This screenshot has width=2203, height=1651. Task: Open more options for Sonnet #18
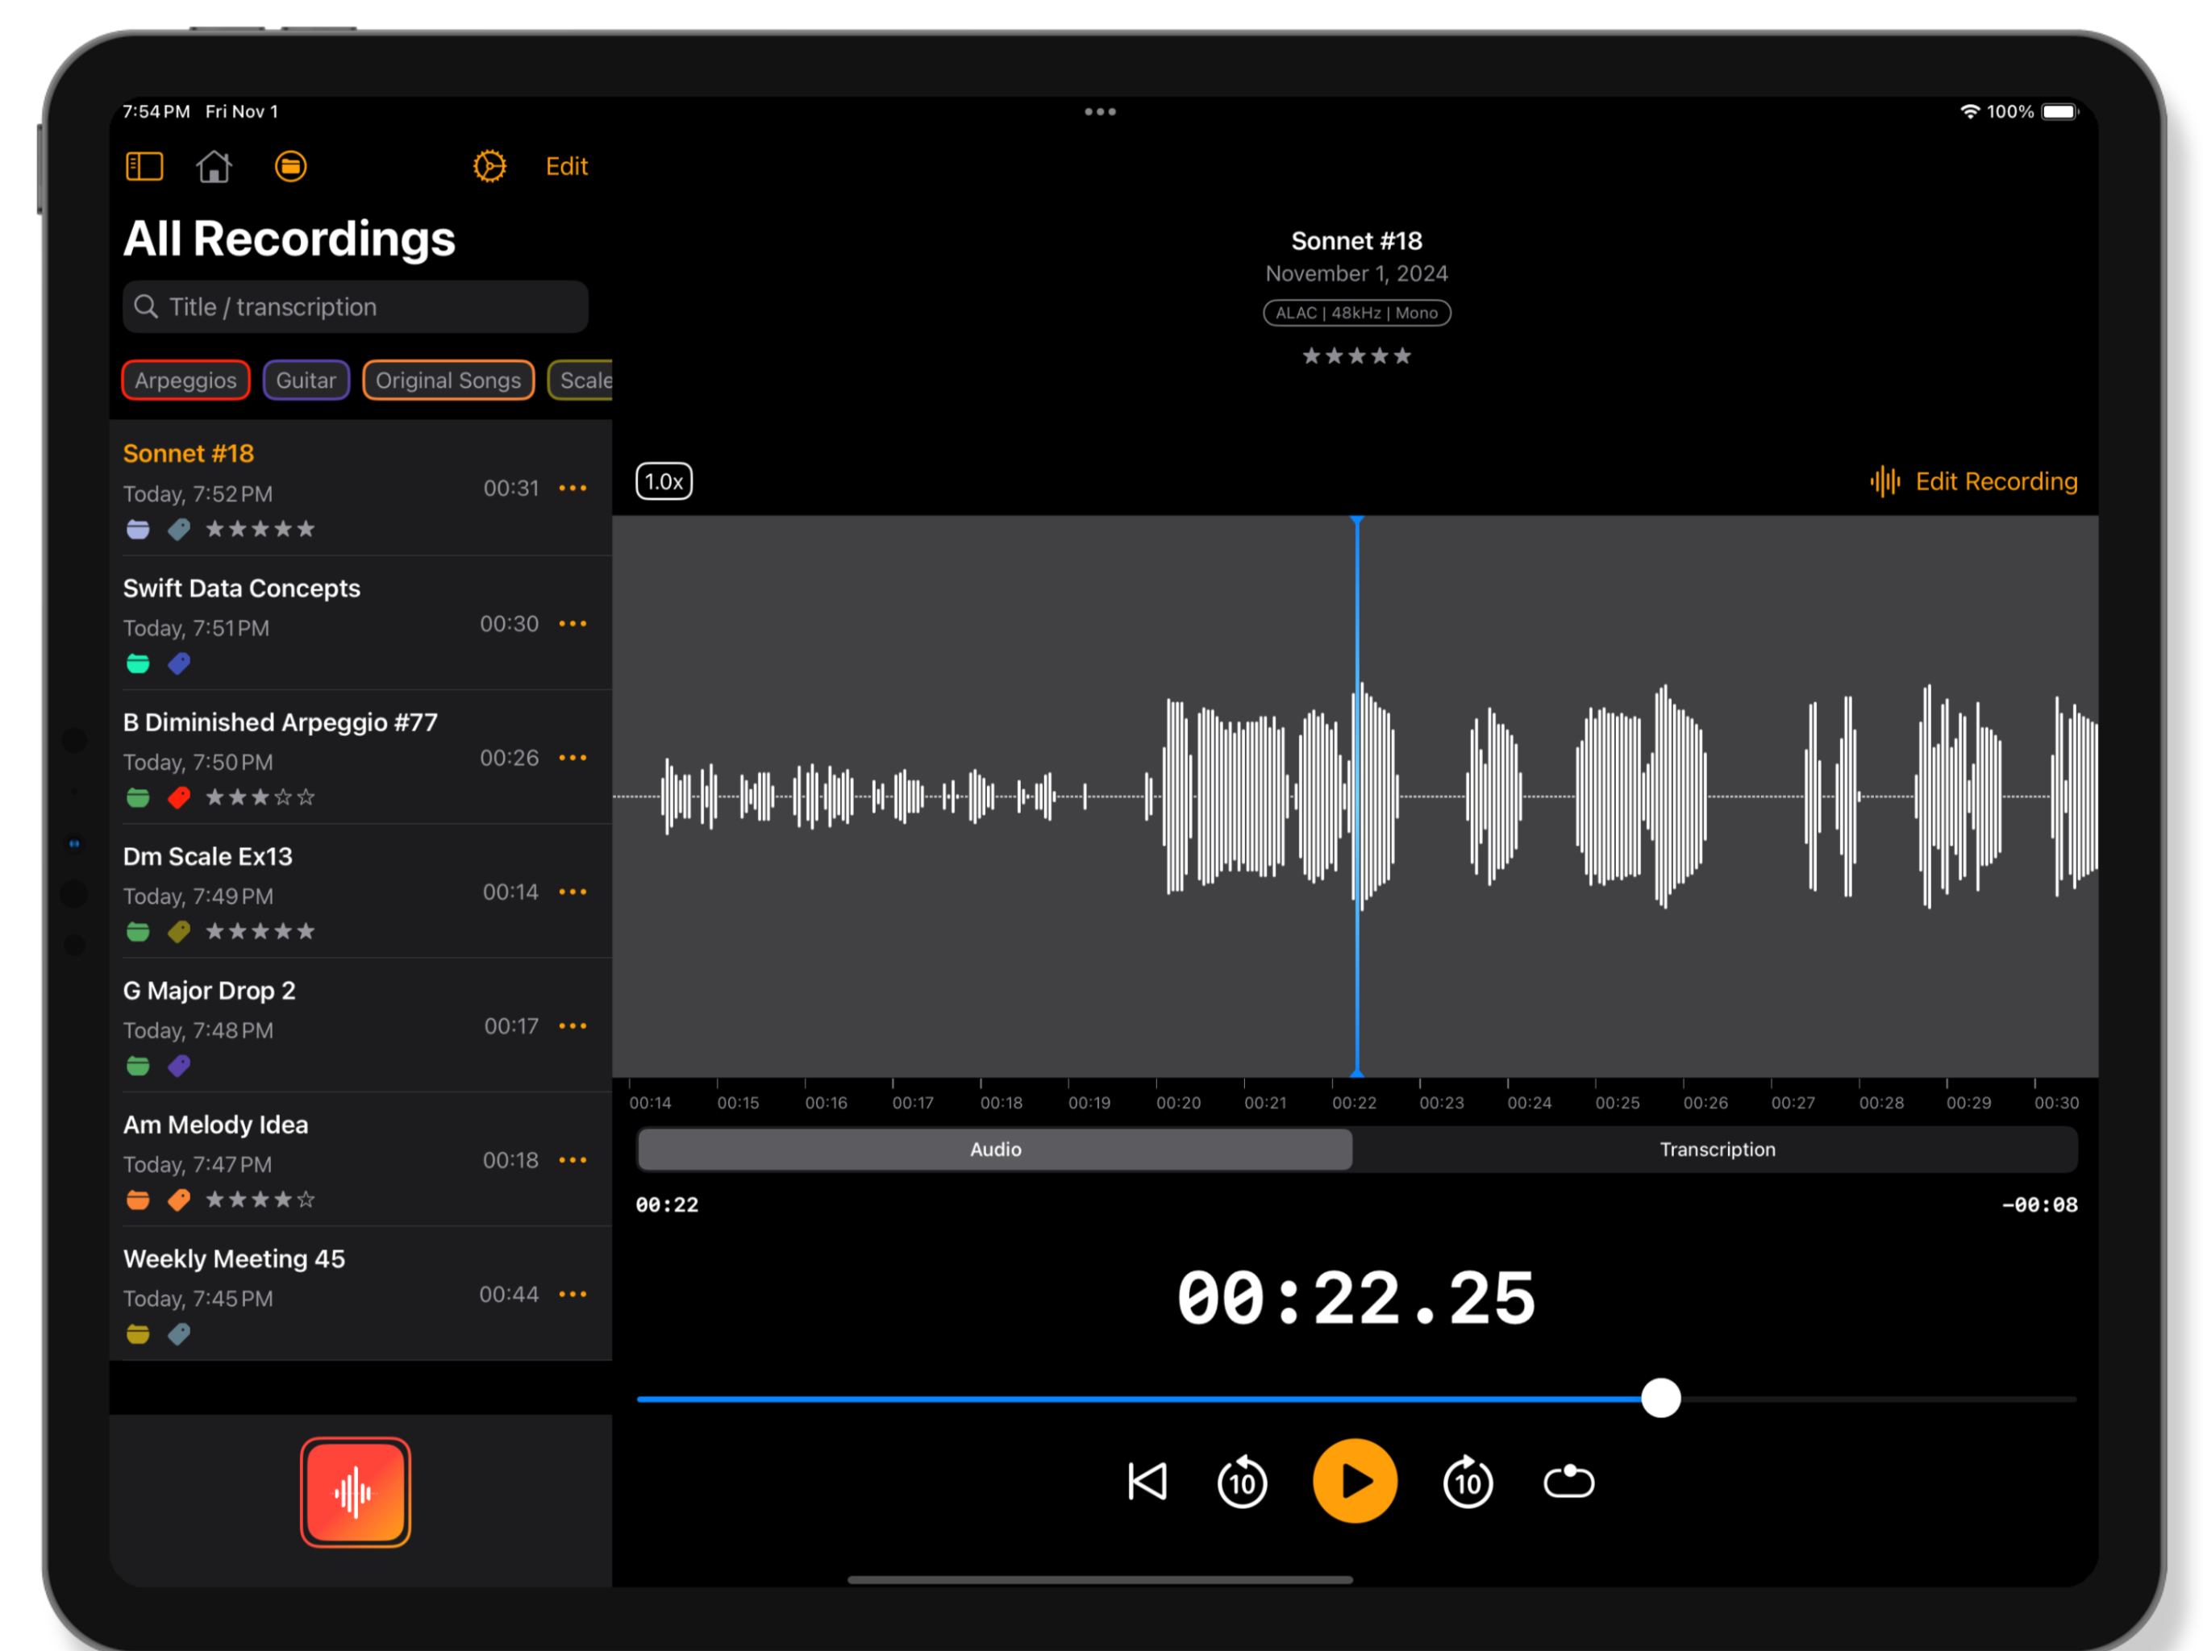[573, 488]
